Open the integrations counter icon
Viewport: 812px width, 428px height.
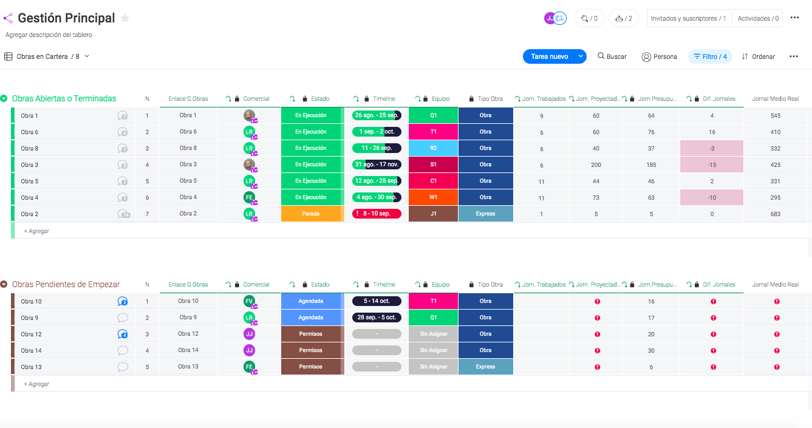(589, 18)
